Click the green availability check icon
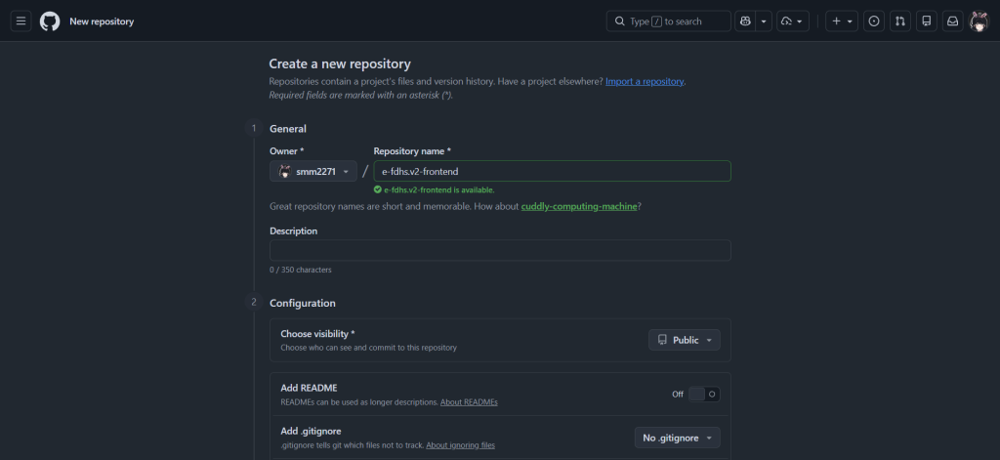The height and width of the screenshot is (460, 1000). [x=378, y=189]
